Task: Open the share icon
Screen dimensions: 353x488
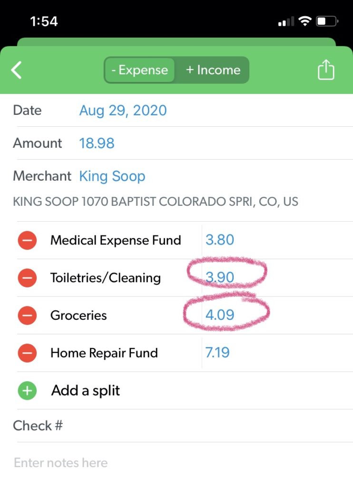Action: [x=326, y=70]
